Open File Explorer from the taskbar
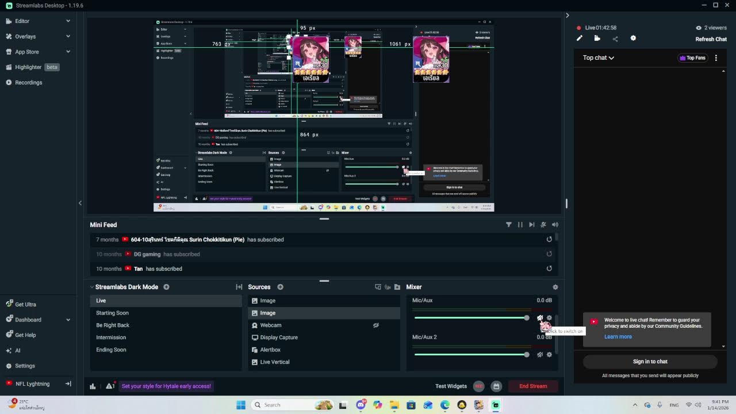736x414 pixels. click(394, 405)
